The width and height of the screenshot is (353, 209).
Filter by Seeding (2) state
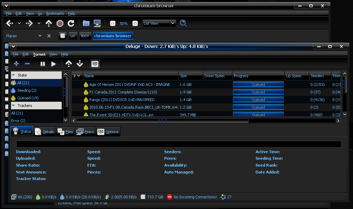tap(36, 90)
